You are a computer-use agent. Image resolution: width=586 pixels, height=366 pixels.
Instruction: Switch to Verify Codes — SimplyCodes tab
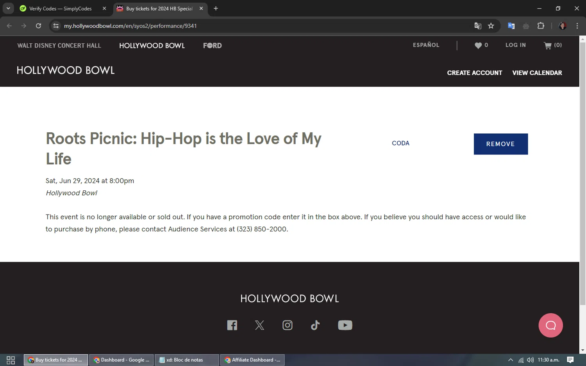pos(61,8)
